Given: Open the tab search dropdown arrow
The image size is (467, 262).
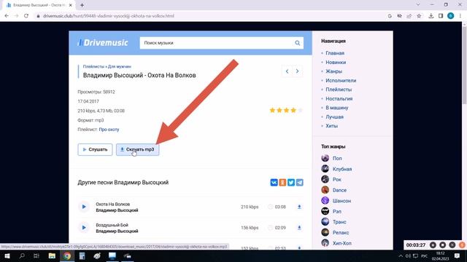Looking at the screenshot, I should (x=418, y=5).
